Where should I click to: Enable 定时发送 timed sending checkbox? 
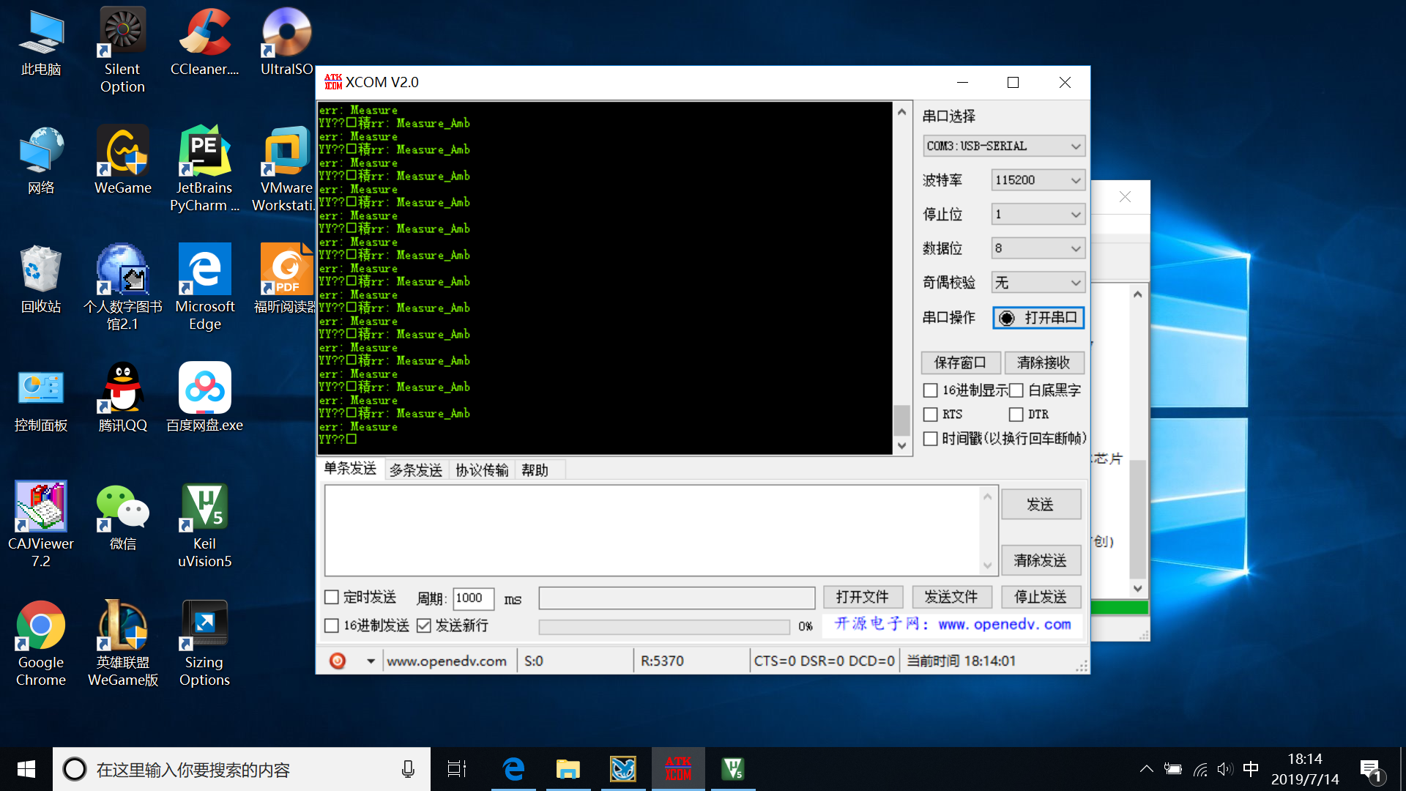click(x=331, y=598)
